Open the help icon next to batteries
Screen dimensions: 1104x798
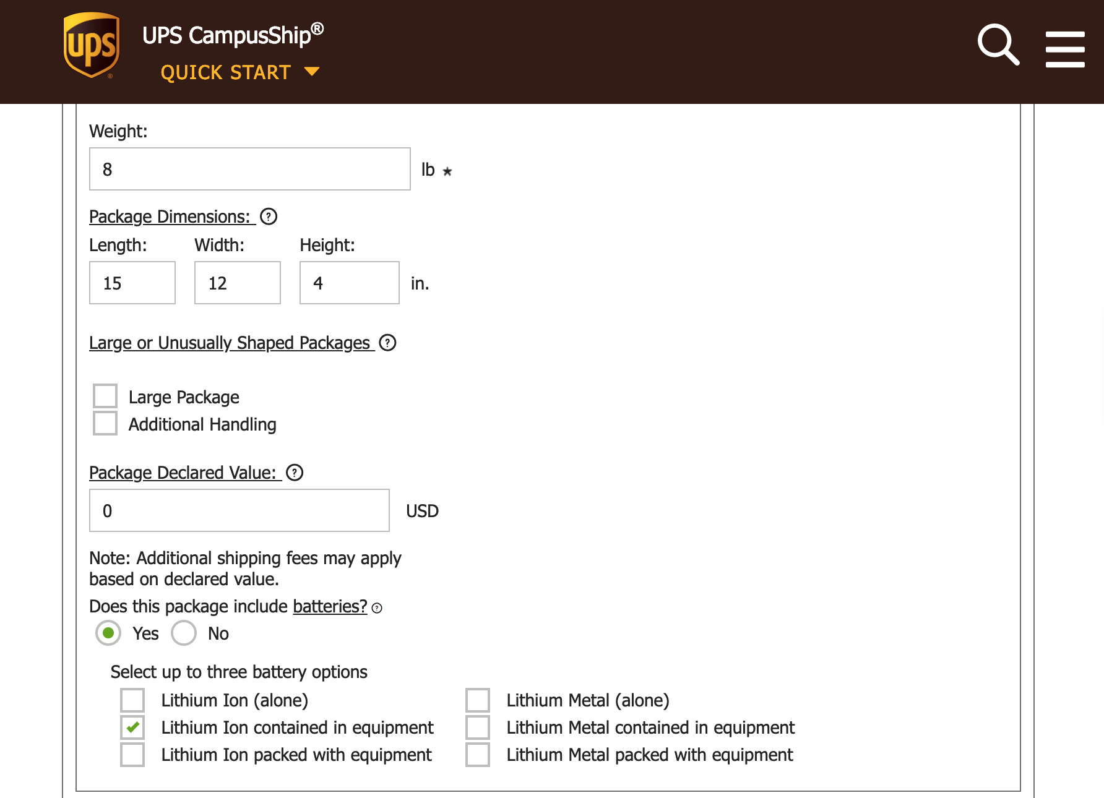[377, 608]
